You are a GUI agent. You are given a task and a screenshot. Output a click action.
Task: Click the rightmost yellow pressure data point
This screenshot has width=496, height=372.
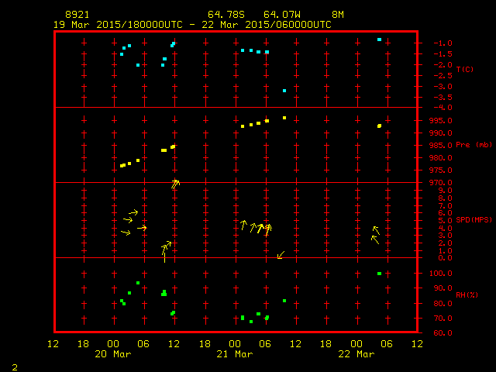coord(379,126)
